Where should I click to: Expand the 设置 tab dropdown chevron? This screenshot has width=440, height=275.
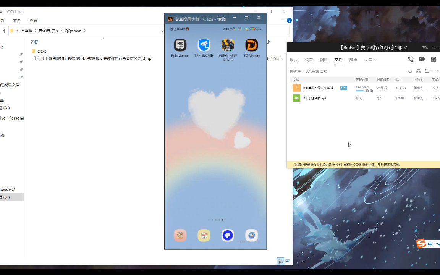tap(375, 60)
